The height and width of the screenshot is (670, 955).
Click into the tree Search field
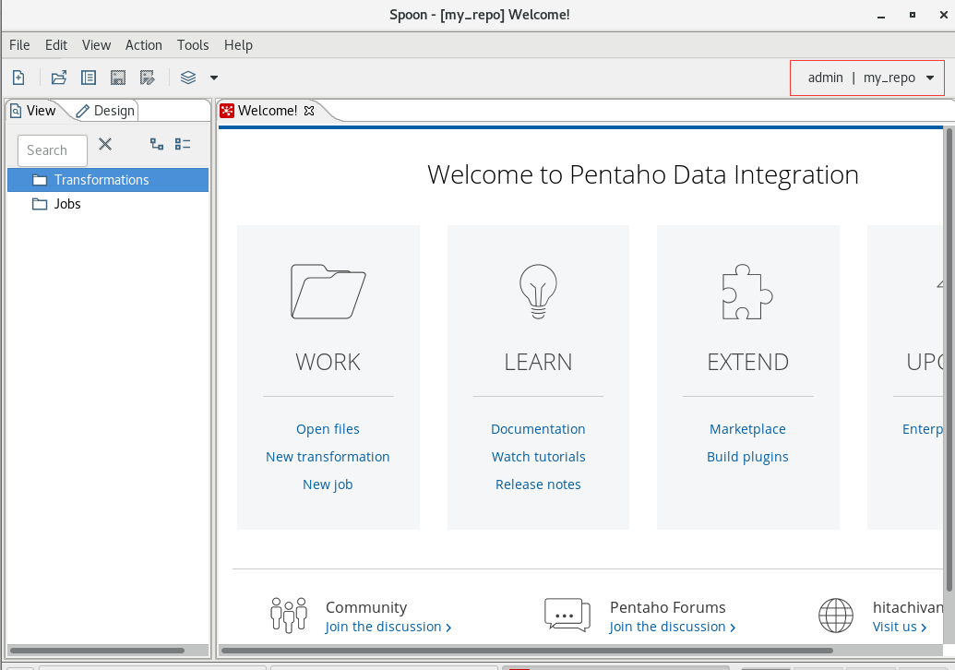53,150
